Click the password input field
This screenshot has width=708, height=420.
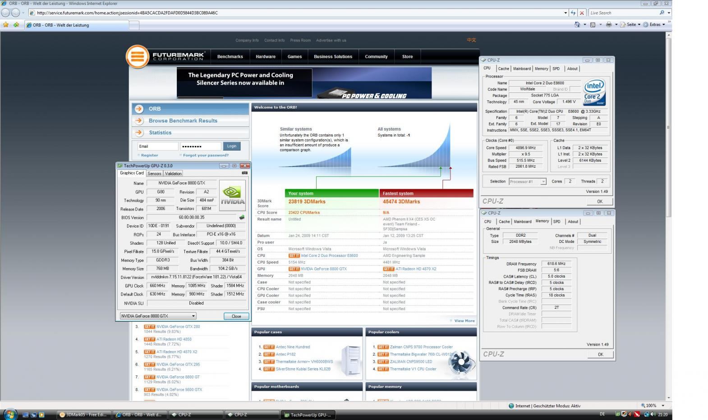click(x=201, y=146)
